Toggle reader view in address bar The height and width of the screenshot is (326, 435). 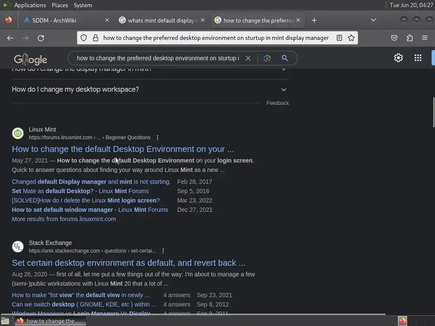[x=339, y=38]
